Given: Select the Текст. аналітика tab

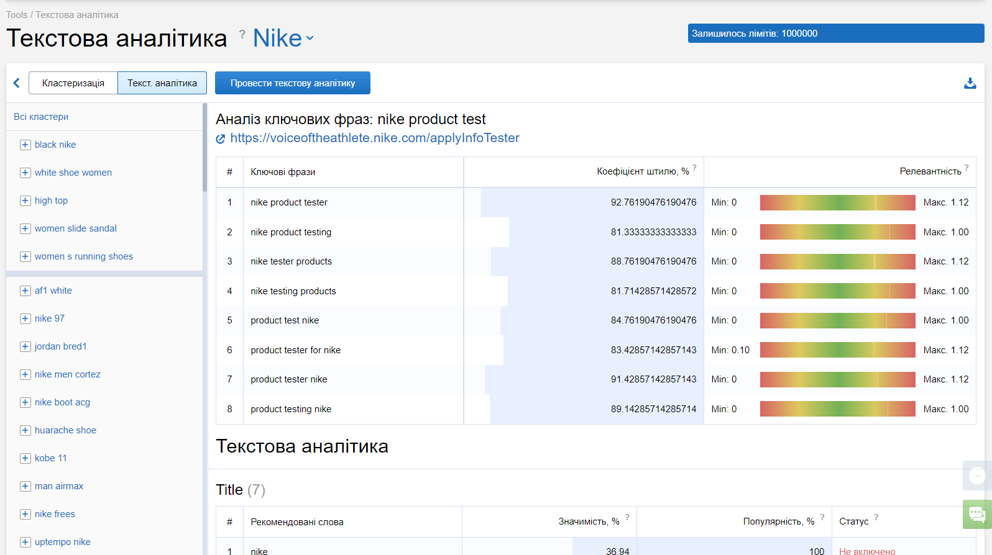Looking at the screenshot, I should [162, 83].
